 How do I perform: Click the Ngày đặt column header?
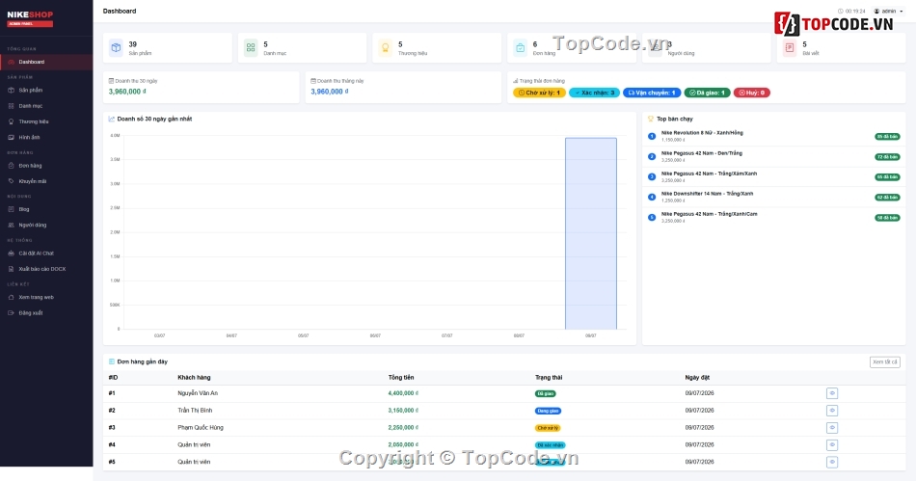click(697, 378)
